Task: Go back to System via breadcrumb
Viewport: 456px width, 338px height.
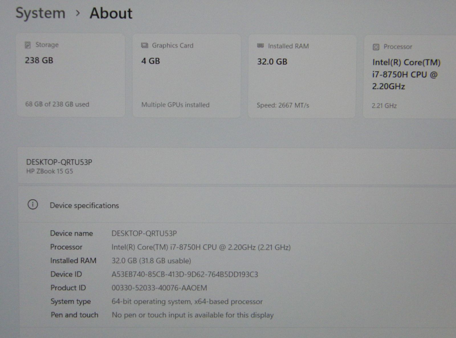Action: pos(40,13)
